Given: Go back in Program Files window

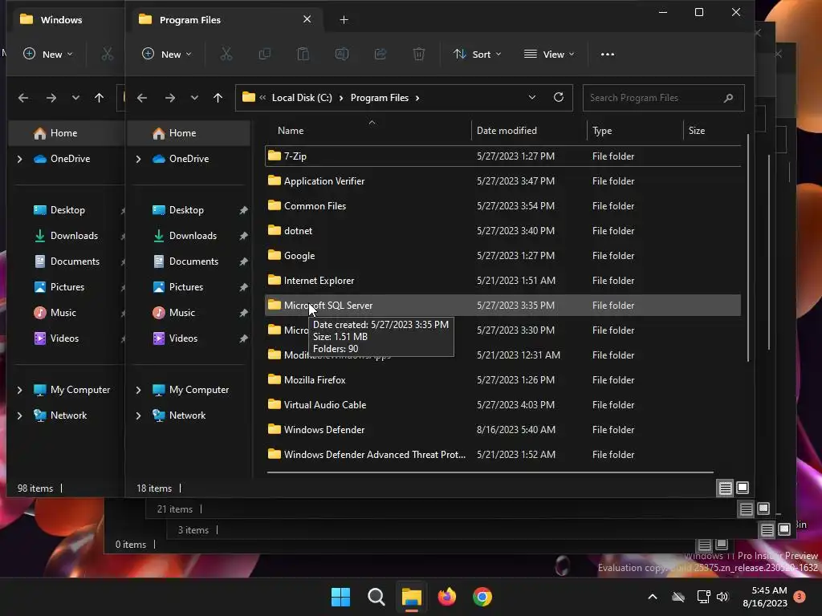Looking at the screenshot, I should click(x=142, y=97).
